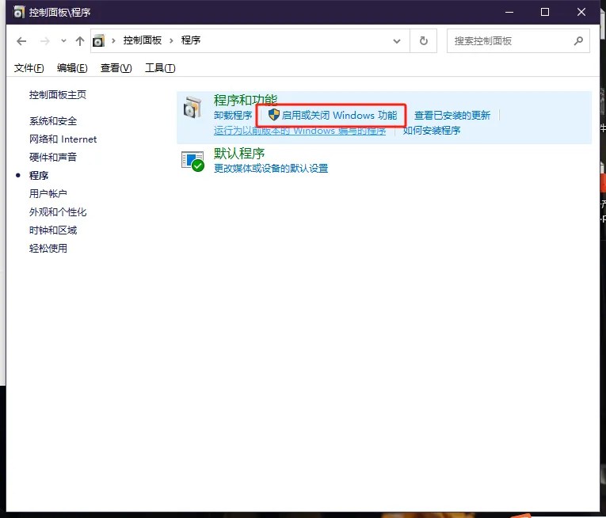
Task: Open 网络和 Internet category
Action: pos(63,139)
